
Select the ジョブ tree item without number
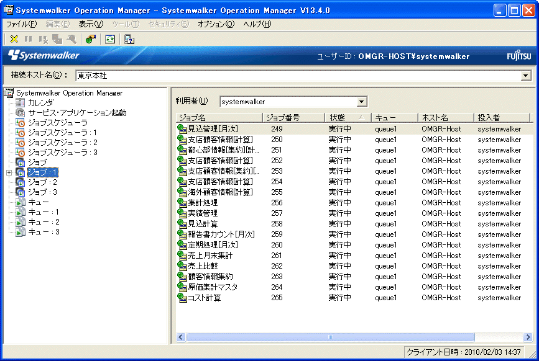(37, 162)
